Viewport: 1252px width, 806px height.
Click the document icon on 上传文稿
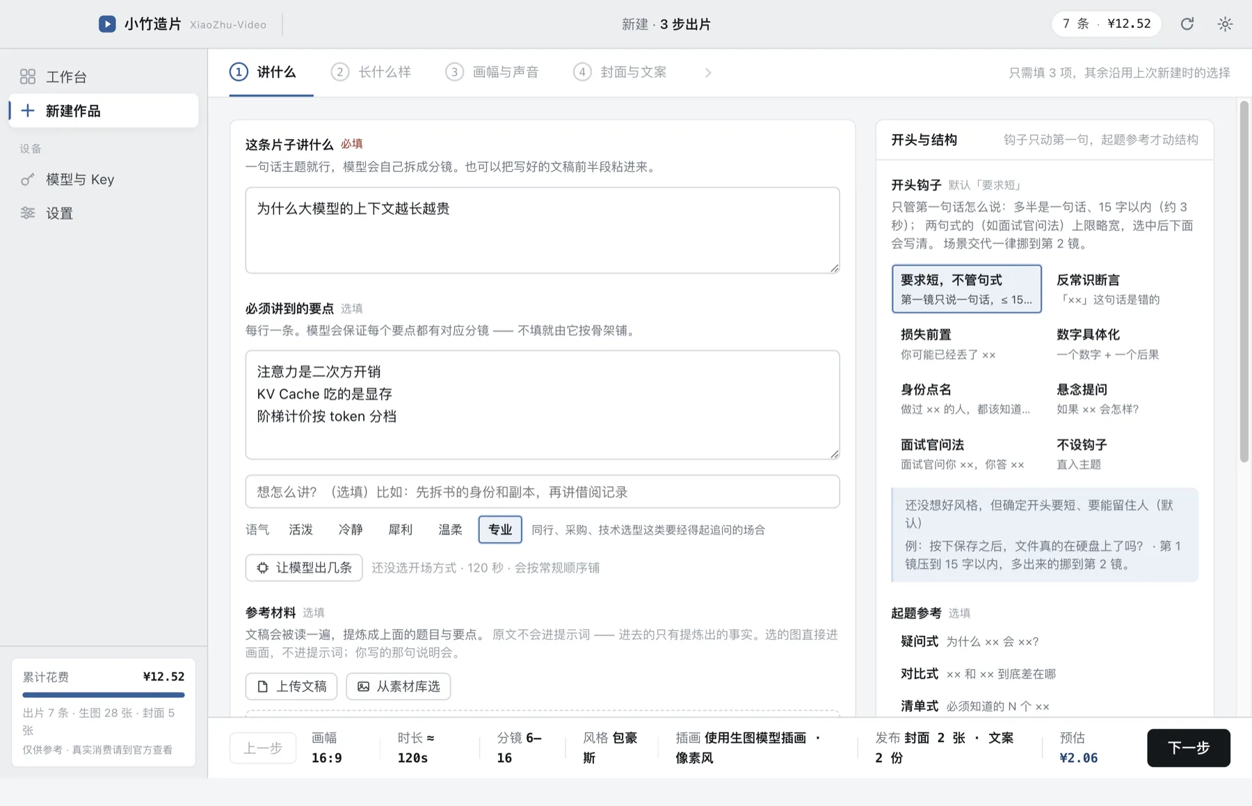point(263,686)
